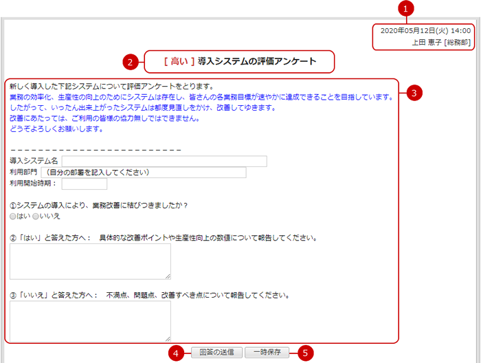
Task: Click red callout marker number 1
Action: [406, 9]
